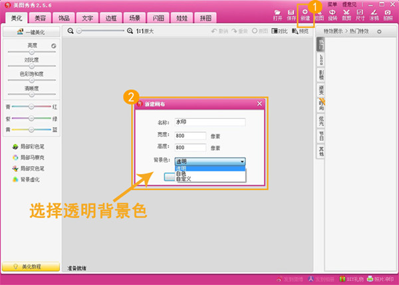
Task: Open a file with the 打开 icon
Action: [x=278, y=15]
